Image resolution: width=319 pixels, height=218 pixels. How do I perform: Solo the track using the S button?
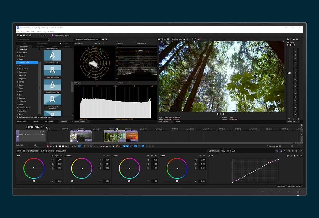point(43,131)
